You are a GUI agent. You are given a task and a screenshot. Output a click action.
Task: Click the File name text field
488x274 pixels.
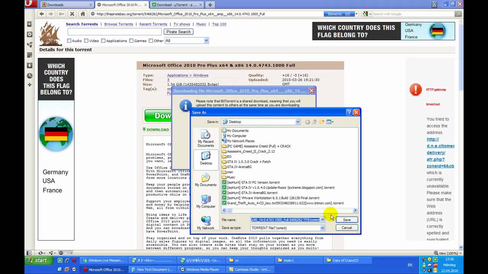pos(286,220)
